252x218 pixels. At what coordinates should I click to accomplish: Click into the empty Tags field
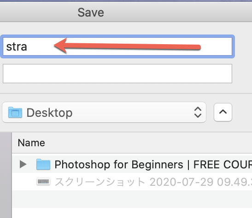(x=117, y=74)
